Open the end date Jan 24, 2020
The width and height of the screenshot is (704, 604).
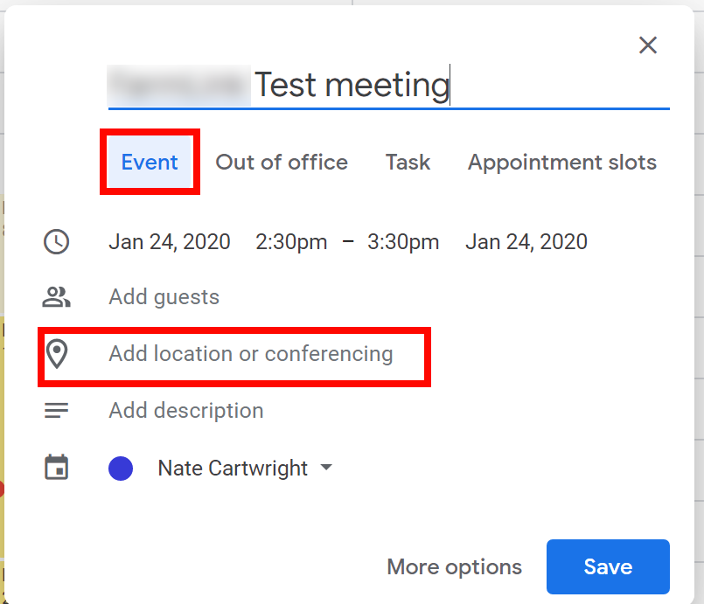point(526,241)
